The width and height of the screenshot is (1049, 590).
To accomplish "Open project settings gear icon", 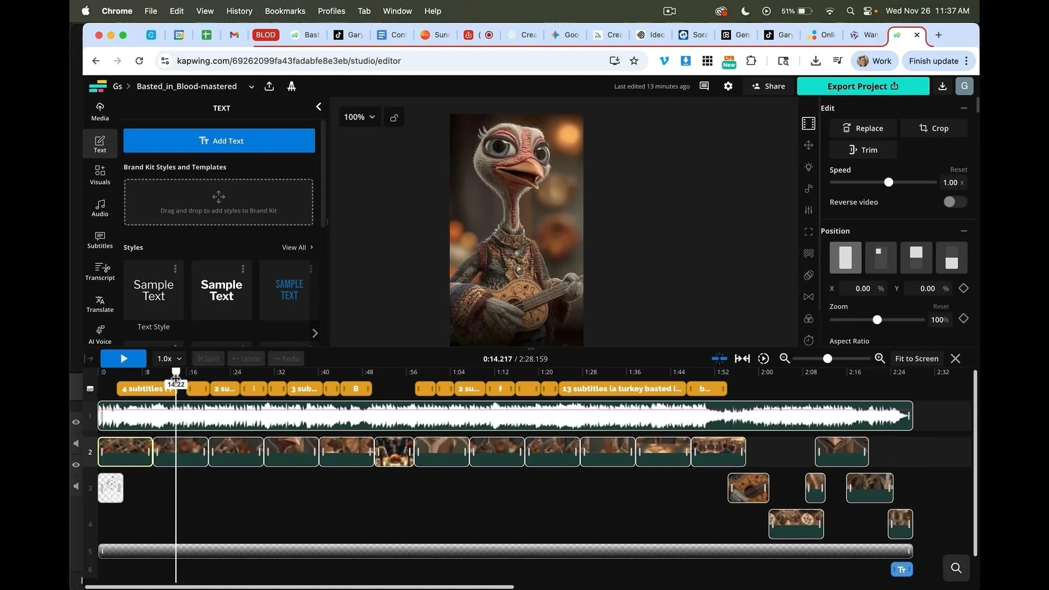I will (728, 86).
